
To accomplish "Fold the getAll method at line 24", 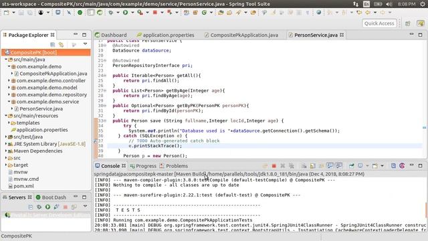I will click(x=105, y=76).
